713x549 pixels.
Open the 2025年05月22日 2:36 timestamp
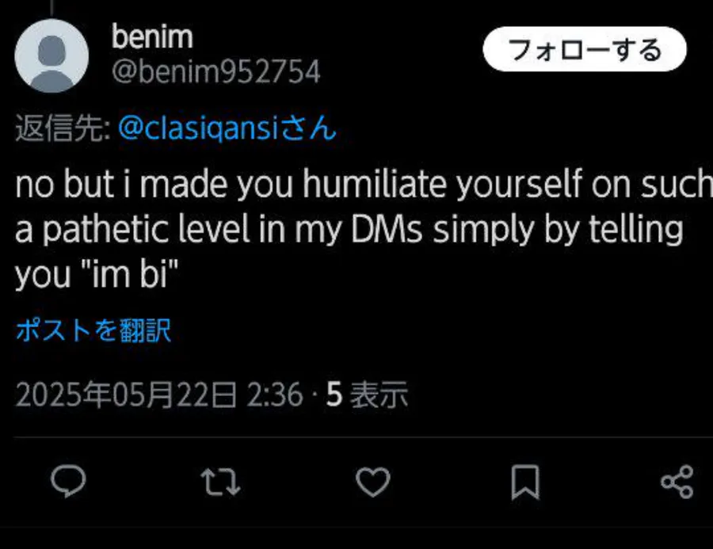pos(158,395)
